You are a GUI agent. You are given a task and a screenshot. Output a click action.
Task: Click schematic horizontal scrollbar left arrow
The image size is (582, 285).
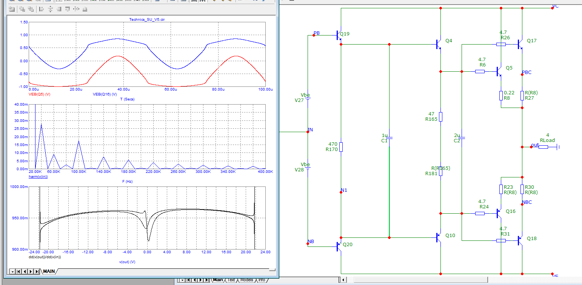point(343,280)
